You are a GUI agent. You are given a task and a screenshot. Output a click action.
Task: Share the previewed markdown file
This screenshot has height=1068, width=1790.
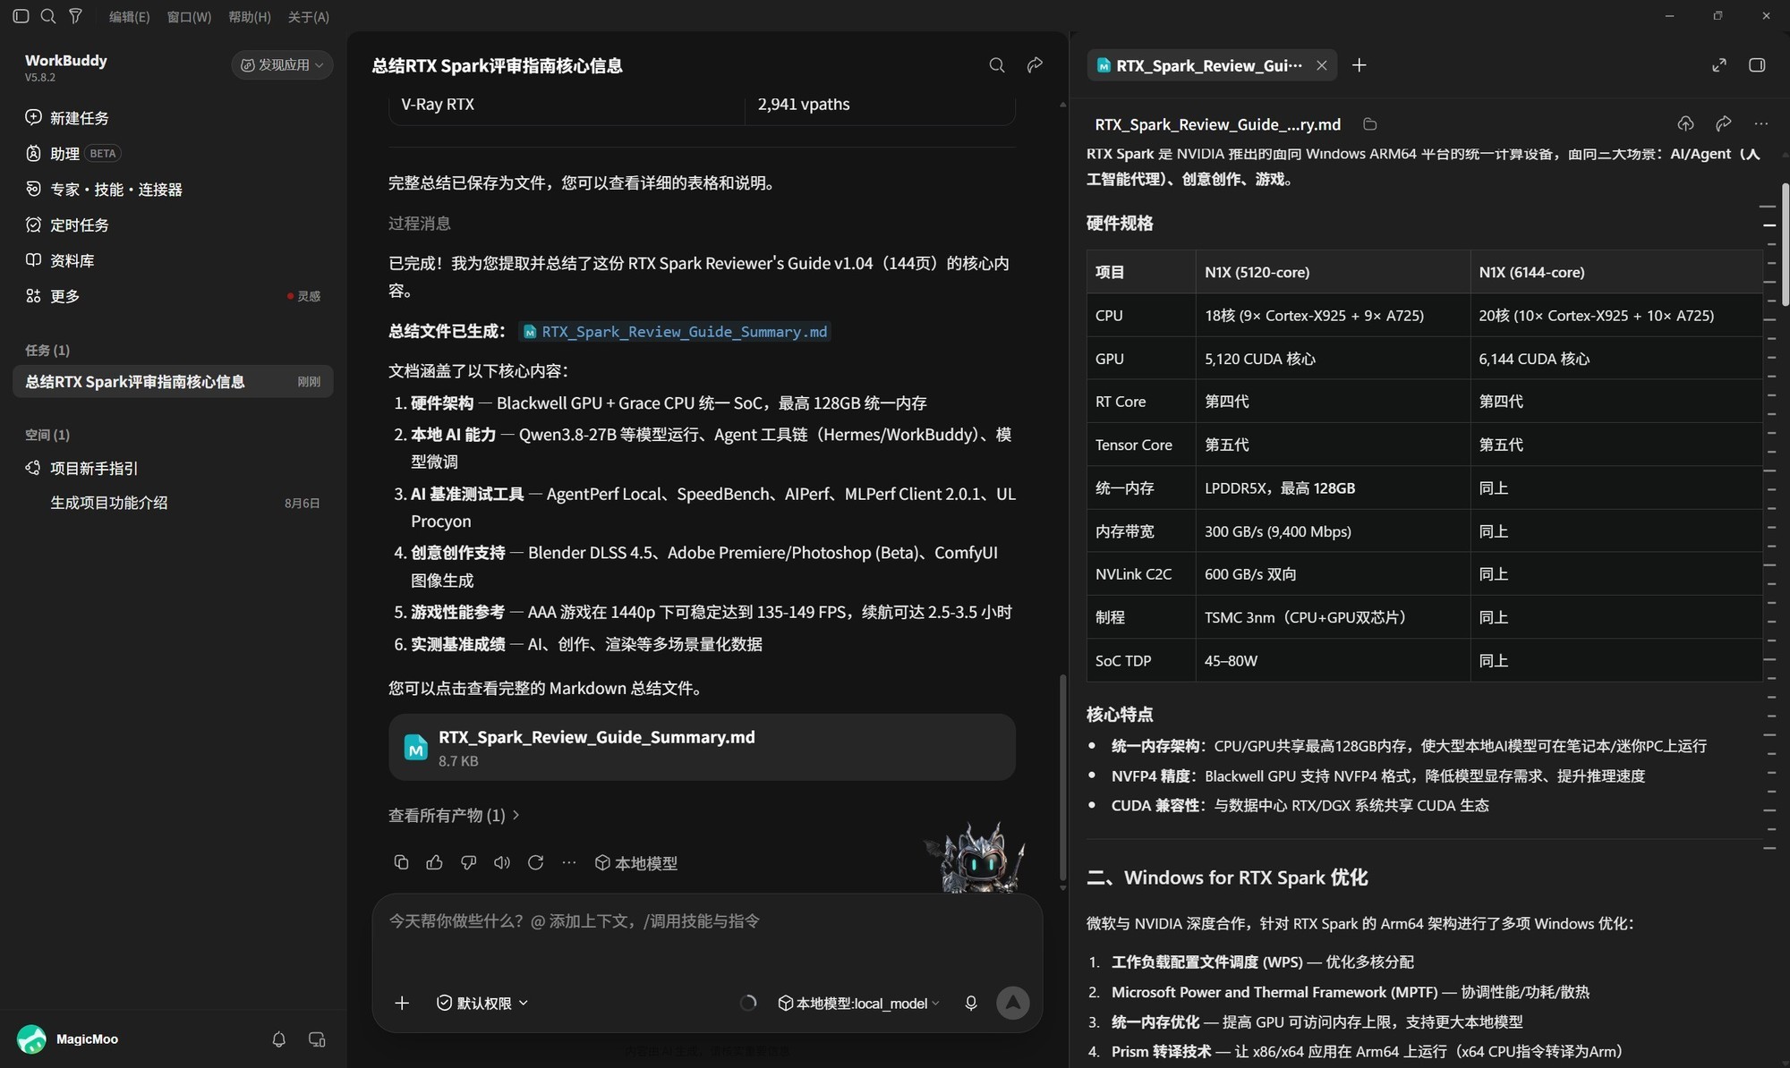pyautogui.click(x=1724, y=123)
